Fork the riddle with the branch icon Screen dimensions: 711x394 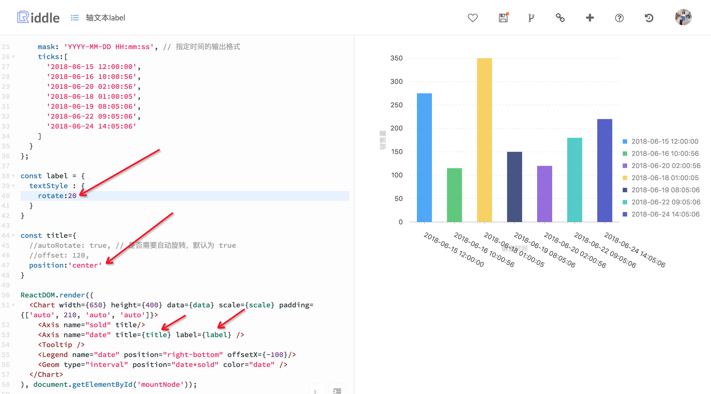(x=531, y=18)
